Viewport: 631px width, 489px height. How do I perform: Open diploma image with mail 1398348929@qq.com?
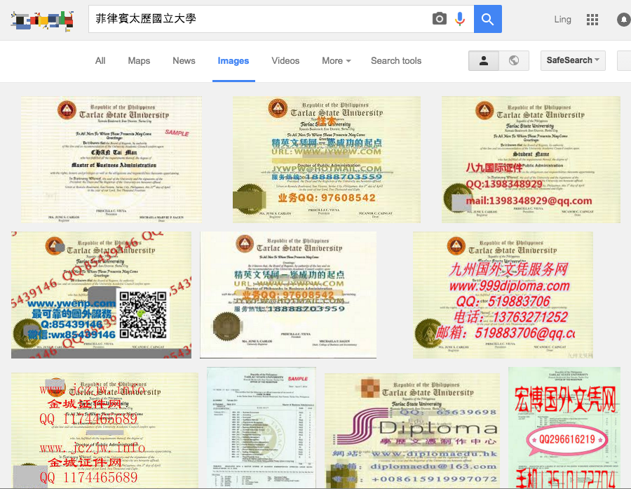pyautogui.click(x=531, y=159)
